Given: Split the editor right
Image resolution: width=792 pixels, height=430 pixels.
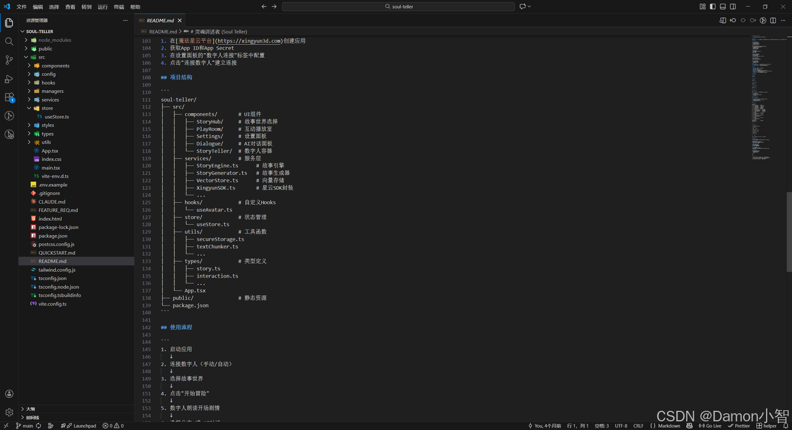Looking at the screenshot, I should pos(773,20).
